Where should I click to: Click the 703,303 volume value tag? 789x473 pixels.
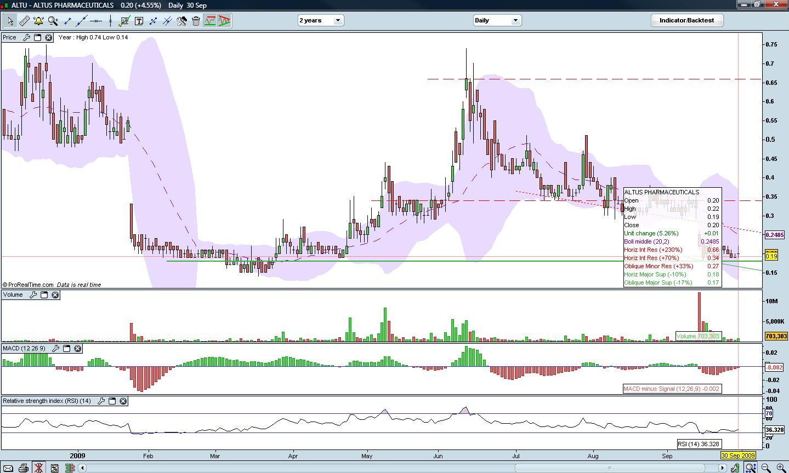pyautogui.click(x=776, y=336)
